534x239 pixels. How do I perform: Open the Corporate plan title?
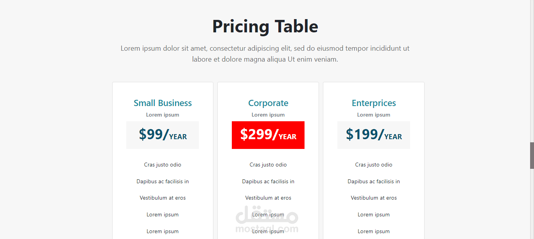point(268,103)
